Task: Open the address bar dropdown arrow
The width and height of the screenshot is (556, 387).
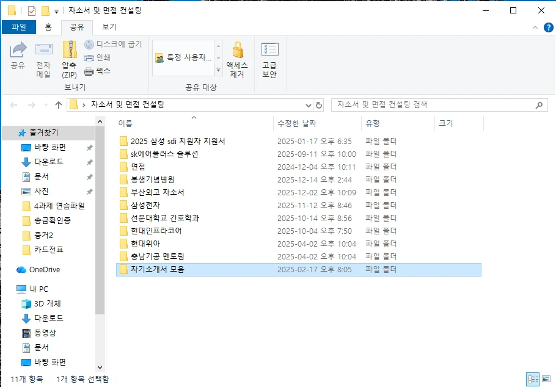Action: pyautogui.click(x=308, y=104)
